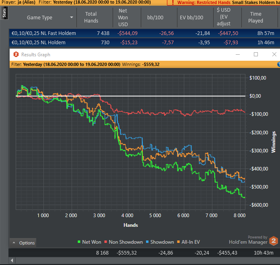Expand the Options panel

tap(23, 243)
